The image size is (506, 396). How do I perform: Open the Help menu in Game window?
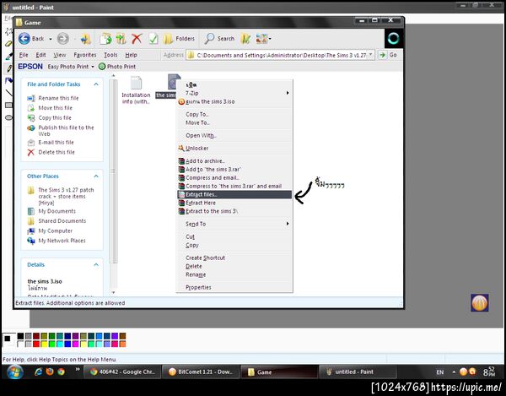pyautogui.click(x=131, y=55)
